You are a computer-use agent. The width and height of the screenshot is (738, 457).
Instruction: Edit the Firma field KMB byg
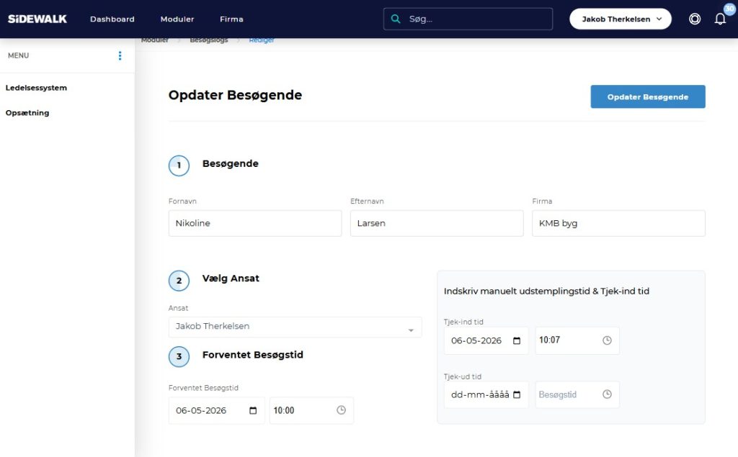click(618, 223)
